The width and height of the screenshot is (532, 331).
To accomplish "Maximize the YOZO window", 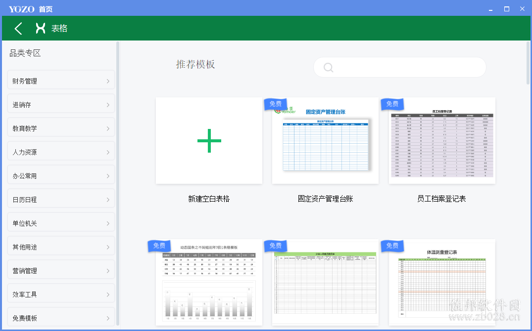I will [507, 9].
